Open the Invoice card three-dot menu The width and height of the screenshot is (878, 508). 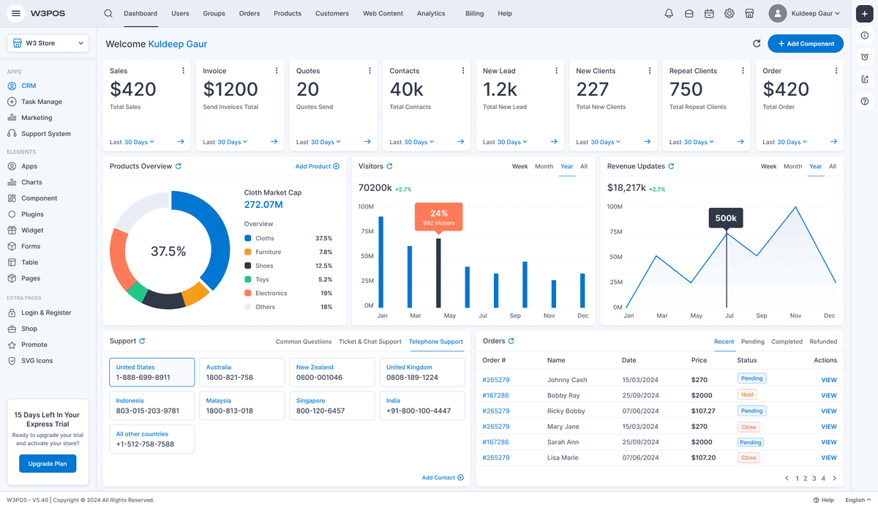(277, 71)
